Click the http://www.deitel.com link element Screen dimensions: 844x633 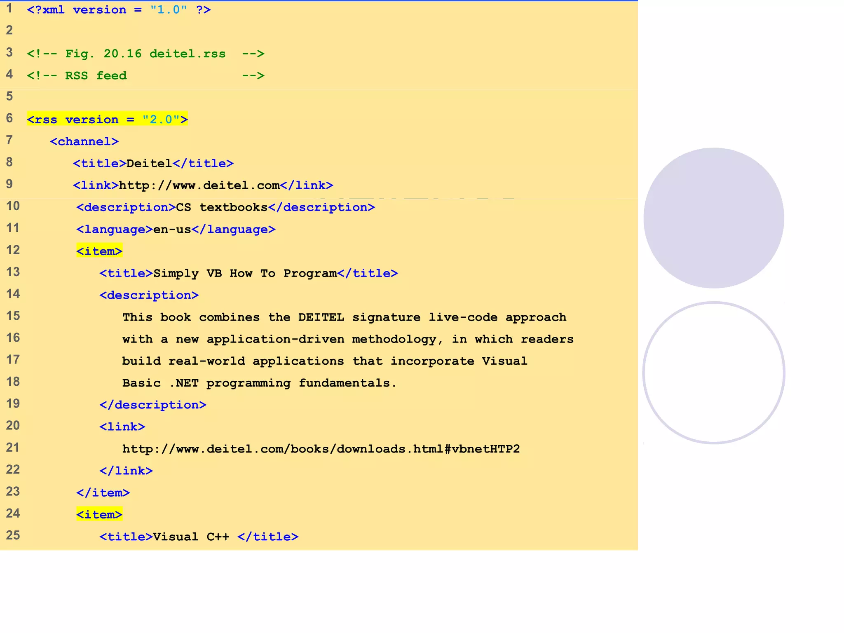(203, 185)
